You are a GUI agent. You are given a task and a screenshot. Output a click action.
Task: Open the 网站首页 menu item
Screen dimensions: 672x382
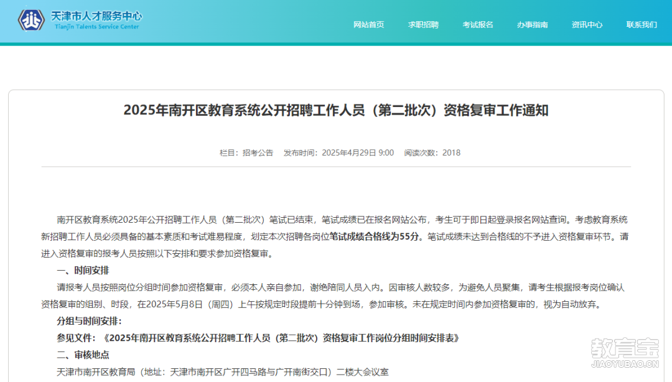368,25
